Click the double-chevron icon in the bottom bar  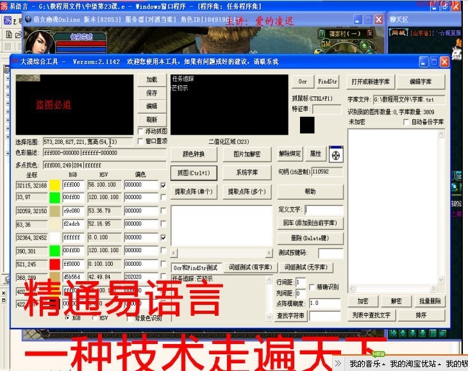tap(338, 363)
